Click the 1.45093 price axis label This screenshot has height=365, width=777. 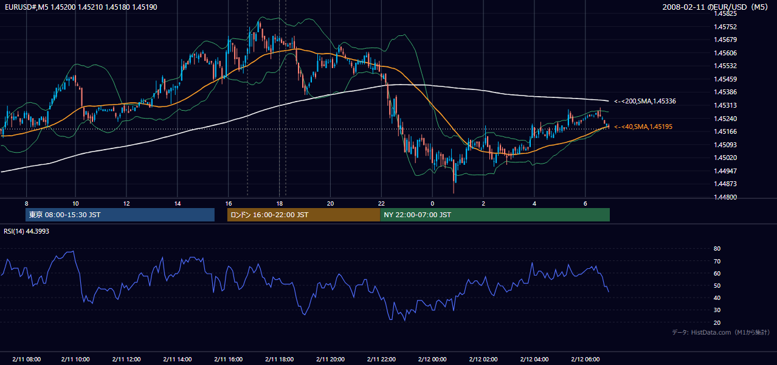[725, 145]
